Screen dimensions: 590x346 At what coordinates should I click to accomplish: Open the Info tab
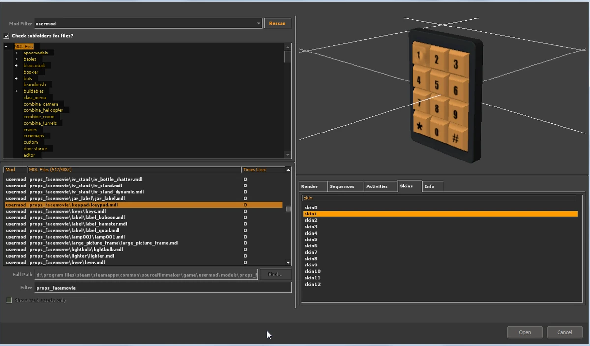coord(432,186)
